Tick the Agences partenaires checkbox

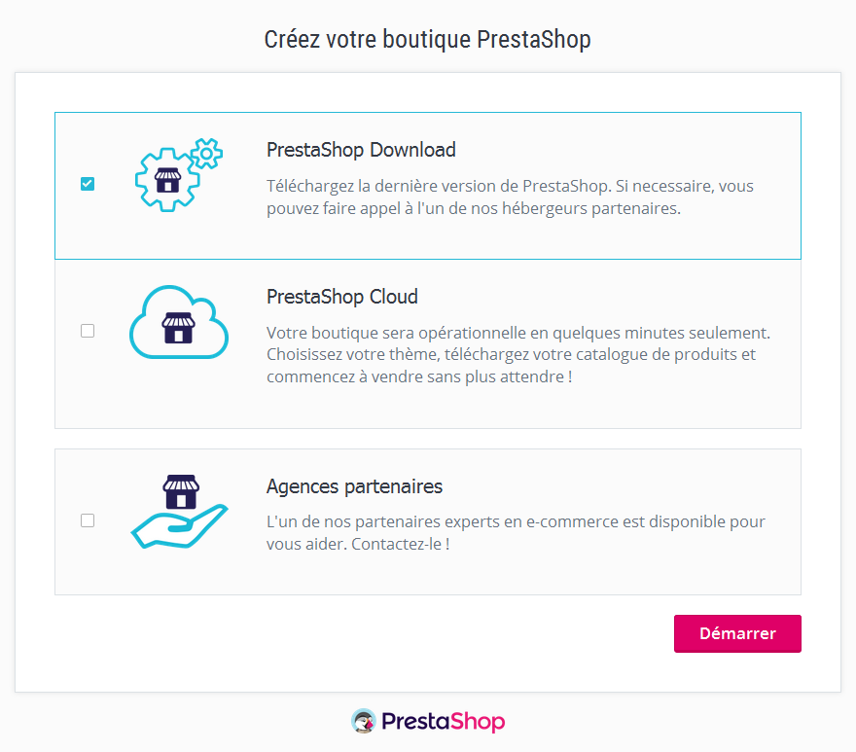(88, 520)
